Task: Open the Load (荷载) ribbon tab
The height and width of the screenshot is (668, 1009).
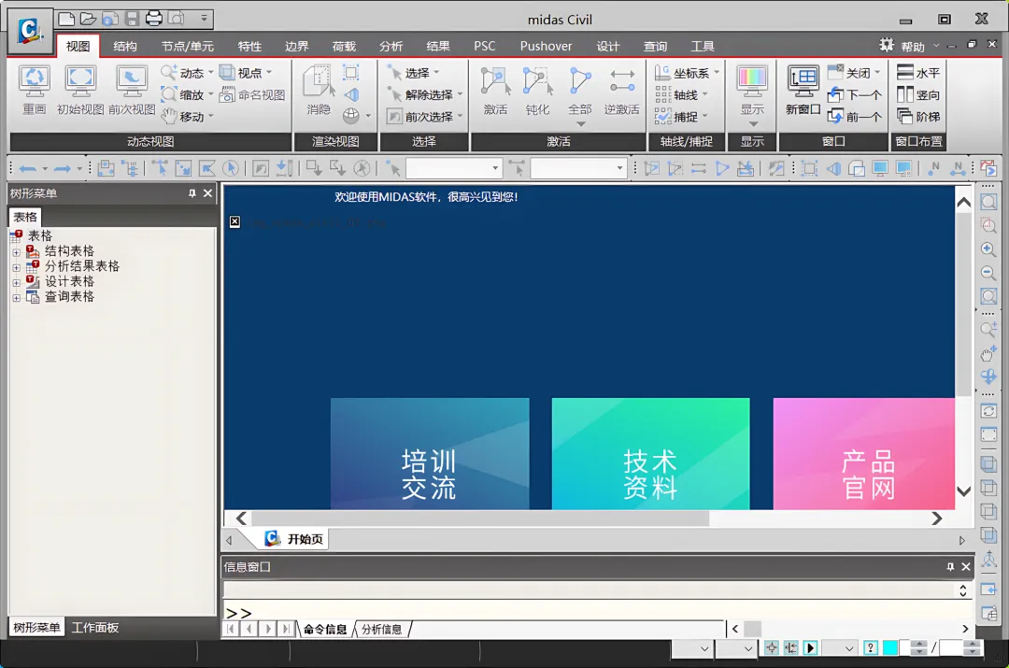Action: 344,47
